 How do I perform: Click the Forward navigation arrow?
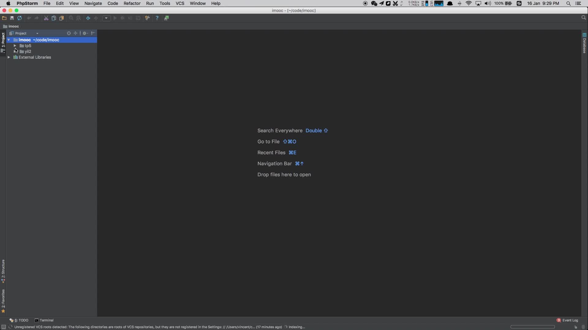[x=96, y=18]
